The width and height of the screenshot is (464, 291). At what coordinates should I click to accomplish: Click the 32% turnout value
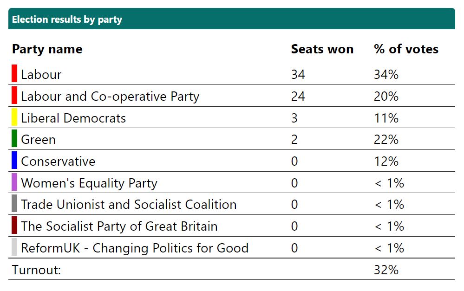[386, 270]
